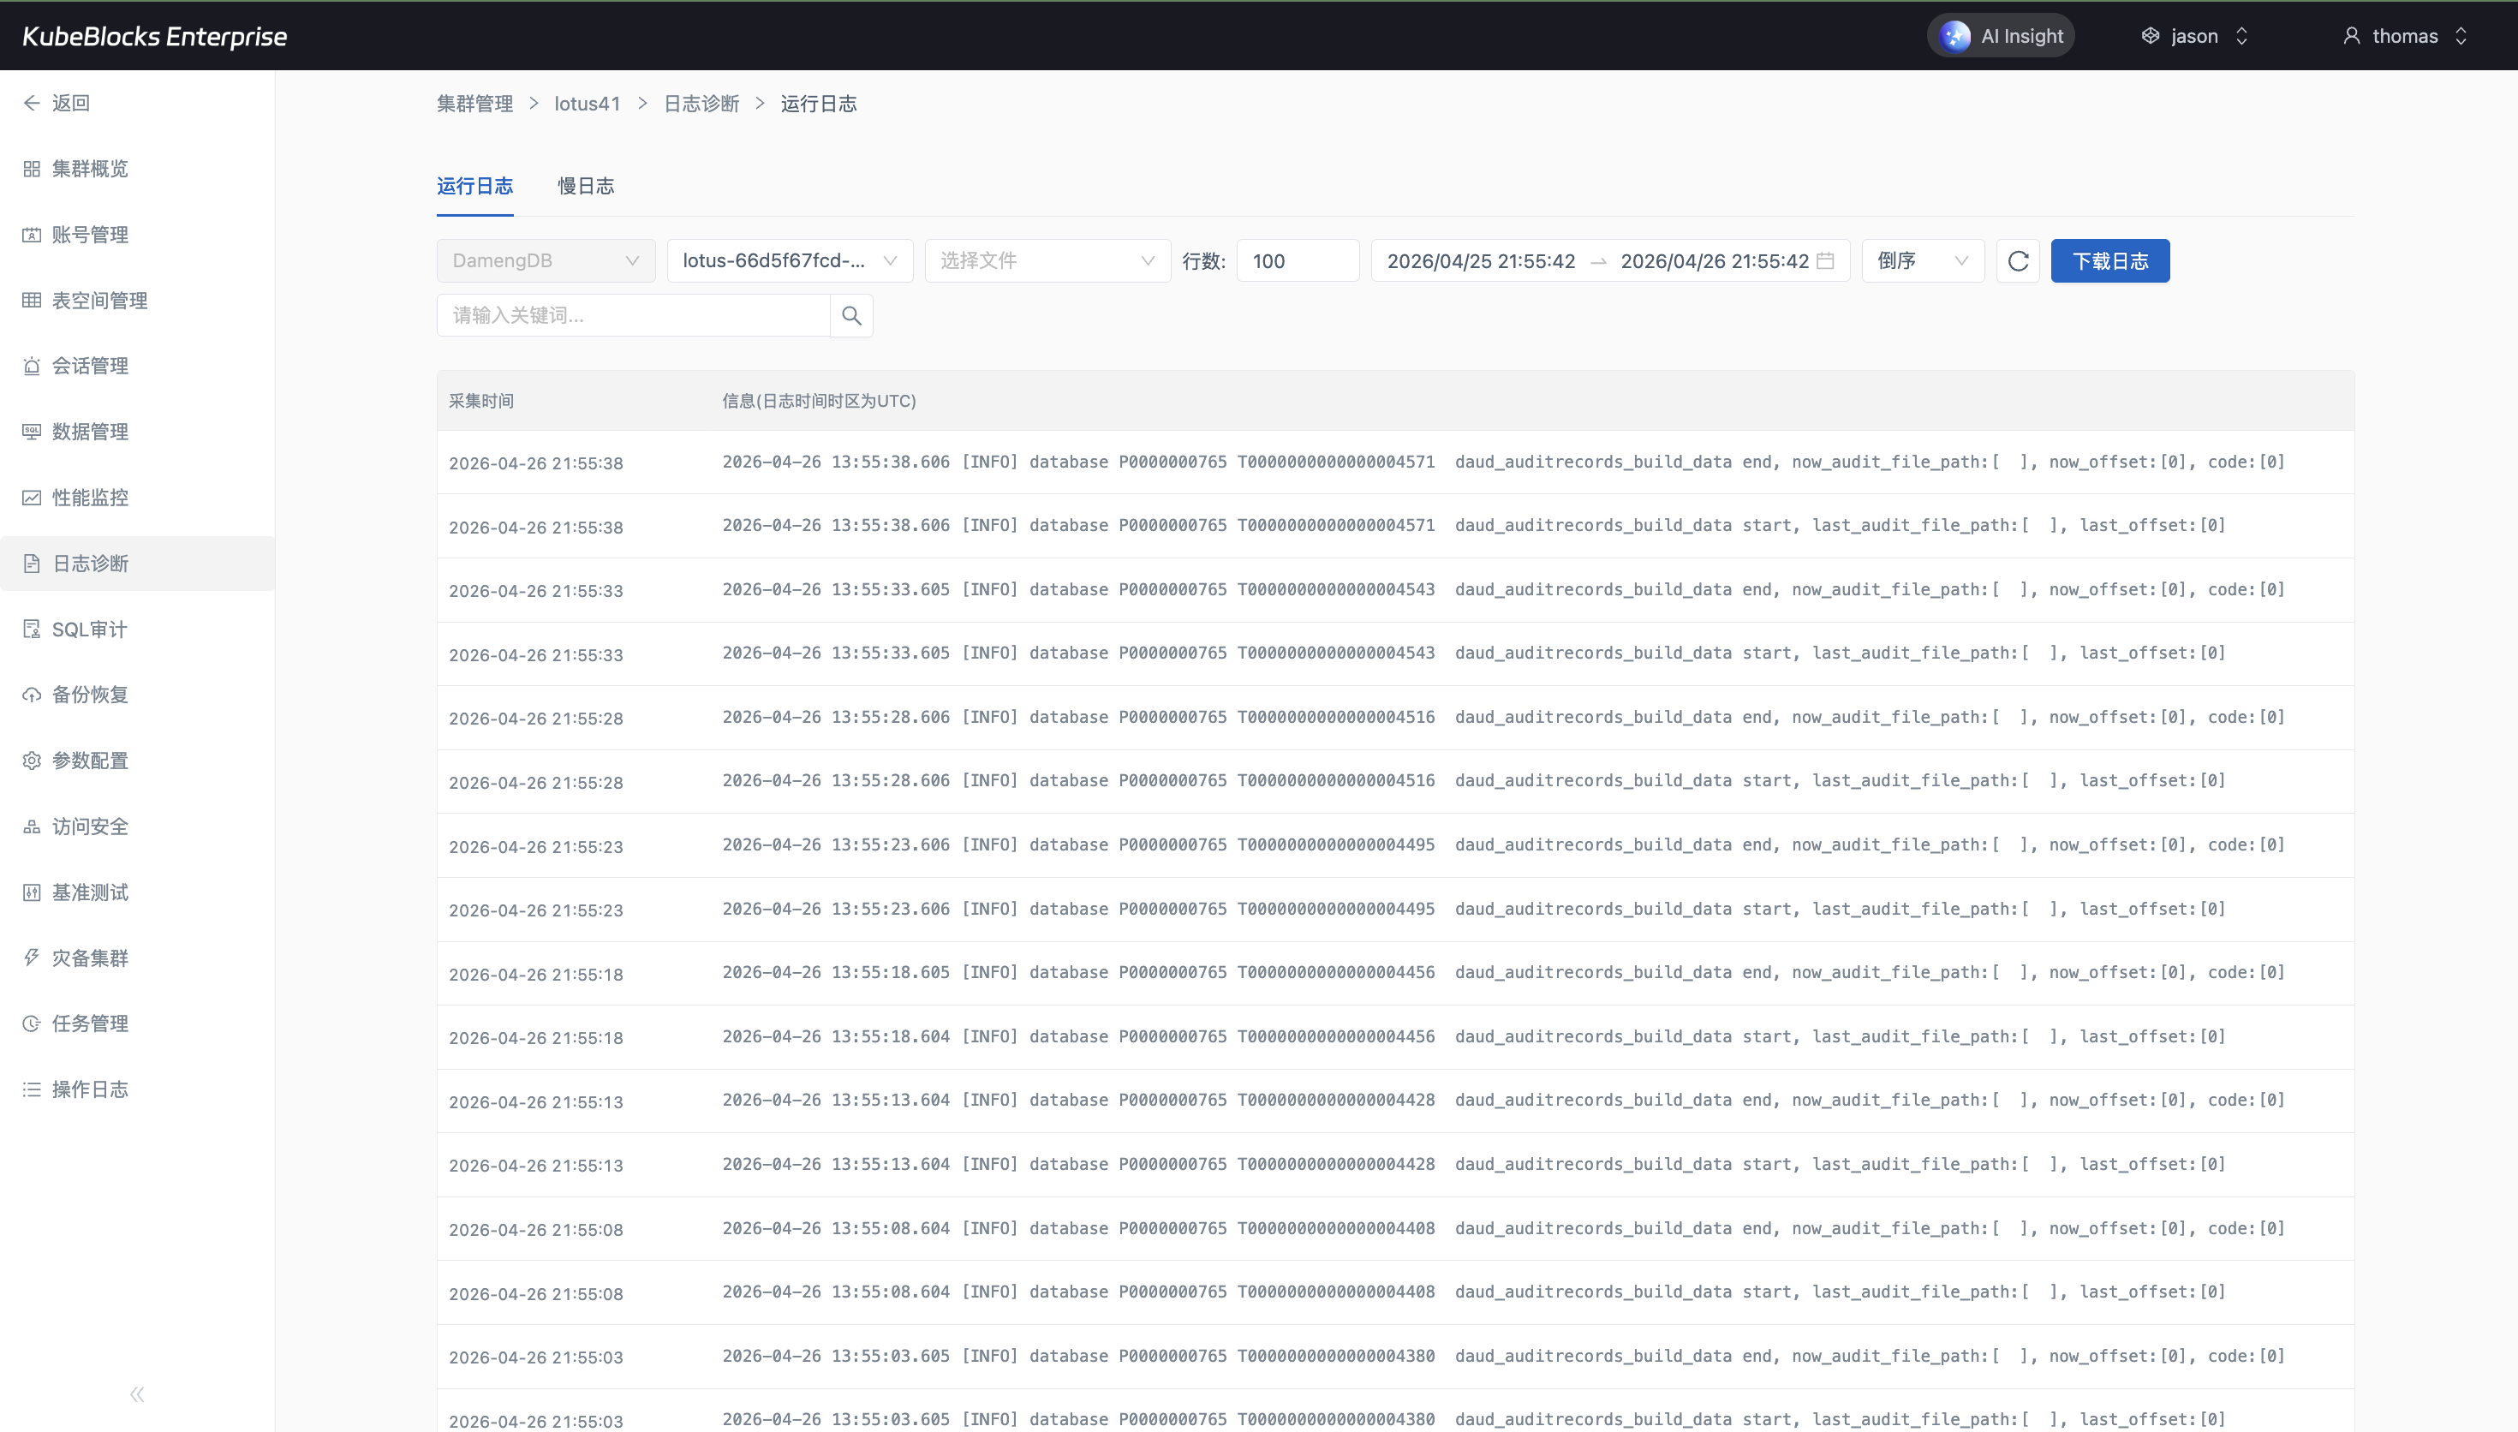The image size is (2518, 1432).
Task: Open the thomas user menu
Action: pos(2405,36)
